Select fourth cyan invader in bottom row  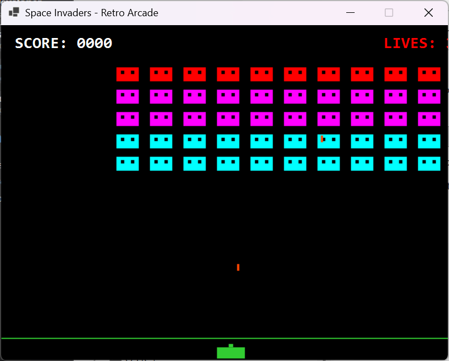click(228, 164)
